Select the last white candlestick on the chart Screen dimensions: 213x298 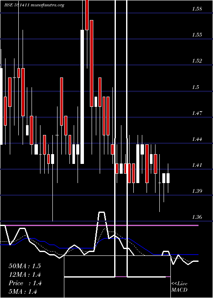click(168, 178)
